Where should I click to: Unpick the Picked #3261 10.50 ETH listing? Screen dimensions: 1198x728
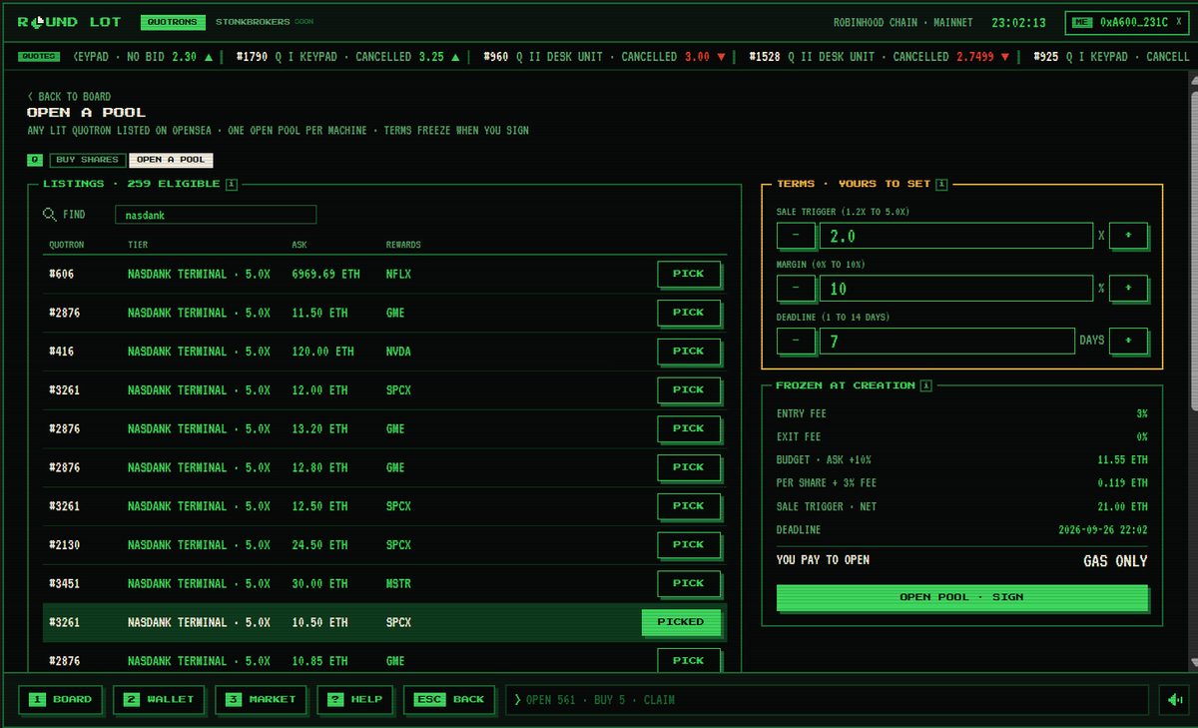tap(680, 622)
